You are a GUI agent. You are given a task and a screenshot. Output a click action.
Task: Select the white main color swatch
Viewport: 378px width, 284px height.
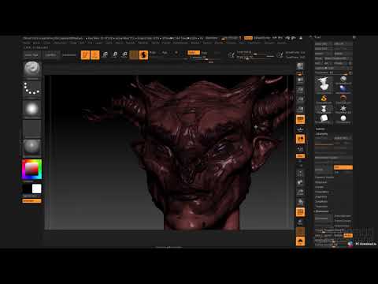point(36,189)
